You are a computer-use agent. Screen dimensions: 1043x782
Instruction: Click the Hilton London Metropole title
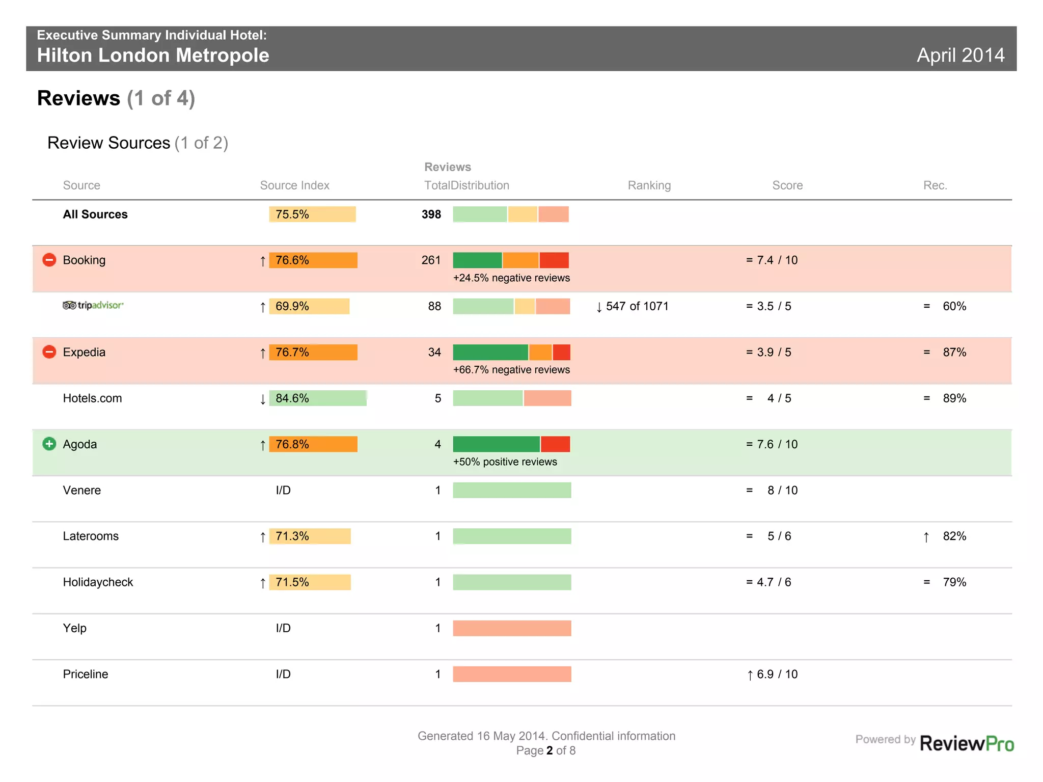coord(153,55)
